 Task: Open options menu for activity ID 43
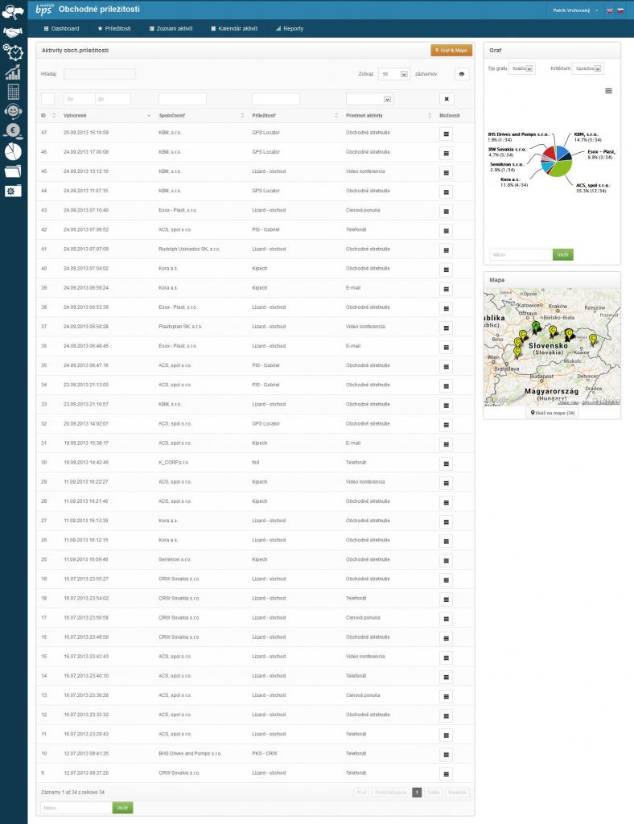[446, 212]
